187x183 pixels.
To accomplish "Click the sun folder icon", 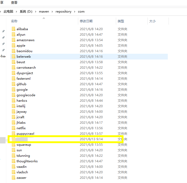I will pos(13,150).
